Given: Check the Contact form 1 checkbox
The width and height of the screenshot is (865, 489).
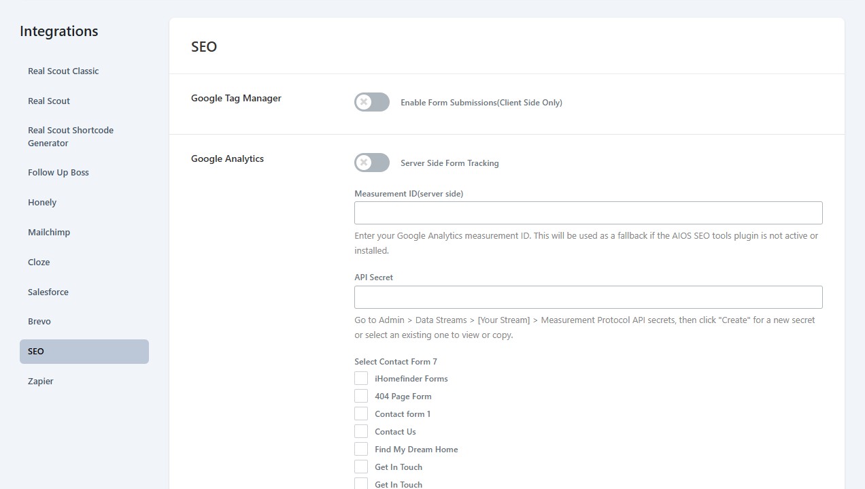Looking at the screenshot, I should pos(361,414).
